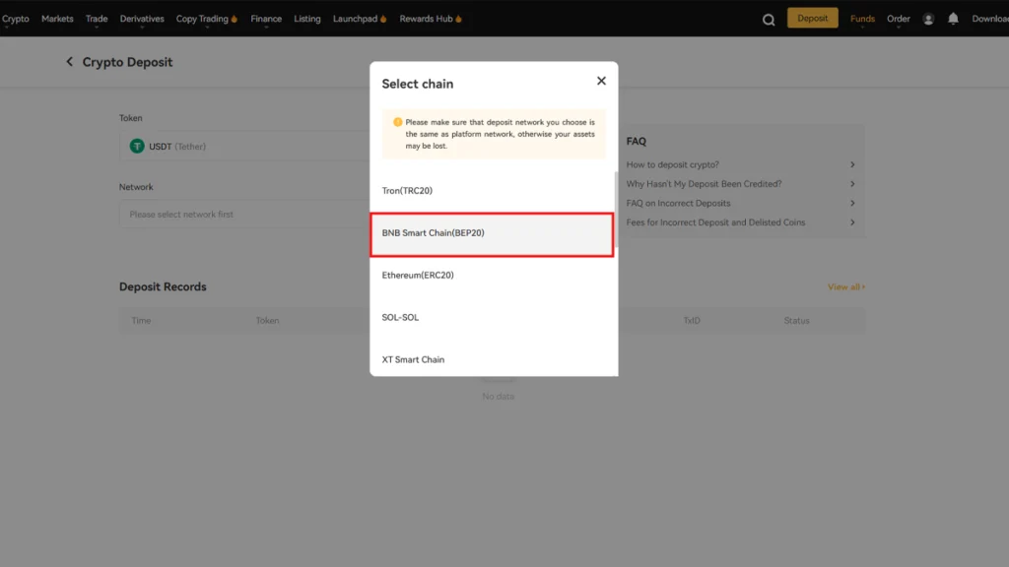Click the yellow Deposit button
This screenshot has width=1009, height=567.
812,18
